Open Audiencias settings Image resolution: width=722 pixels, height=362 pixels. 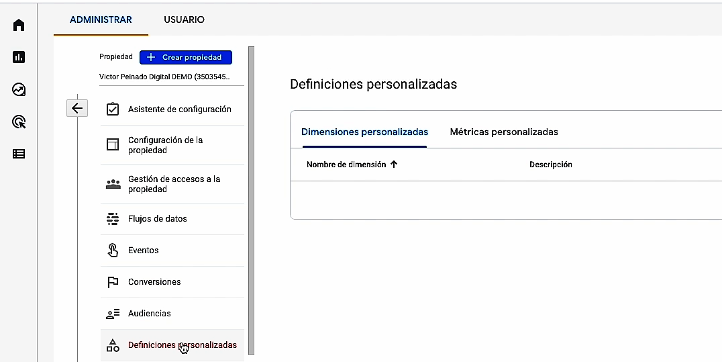pyautogui.click(x=172, y=314)
